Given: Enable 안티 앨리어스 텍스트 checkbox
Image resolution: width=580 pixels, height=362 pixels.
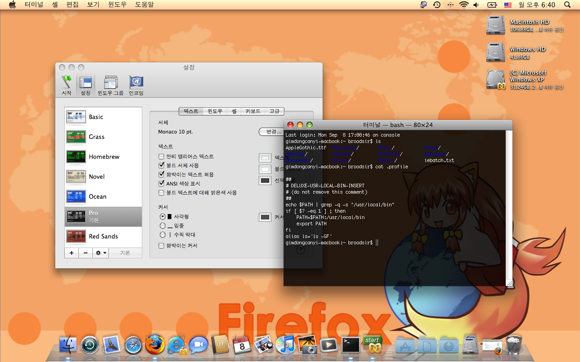Looking at the screenshot, I should (161, 157).
